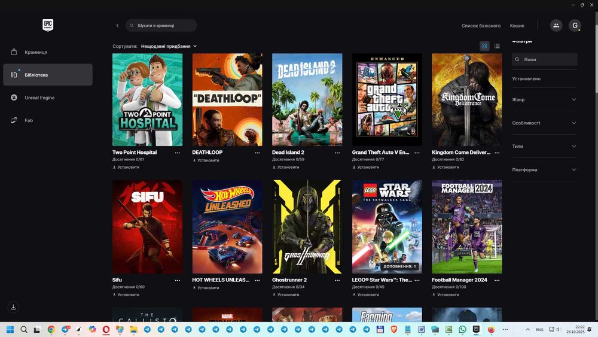598x337 pixels.
Task: Open the Ghostrunner 2 cover
Action: pos(307,227)
